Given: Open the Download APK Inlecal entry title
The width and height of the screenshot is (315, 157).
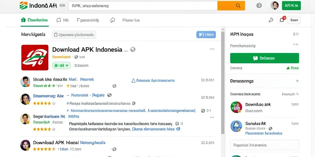Looking at the screenshot, I should (56, 143).
